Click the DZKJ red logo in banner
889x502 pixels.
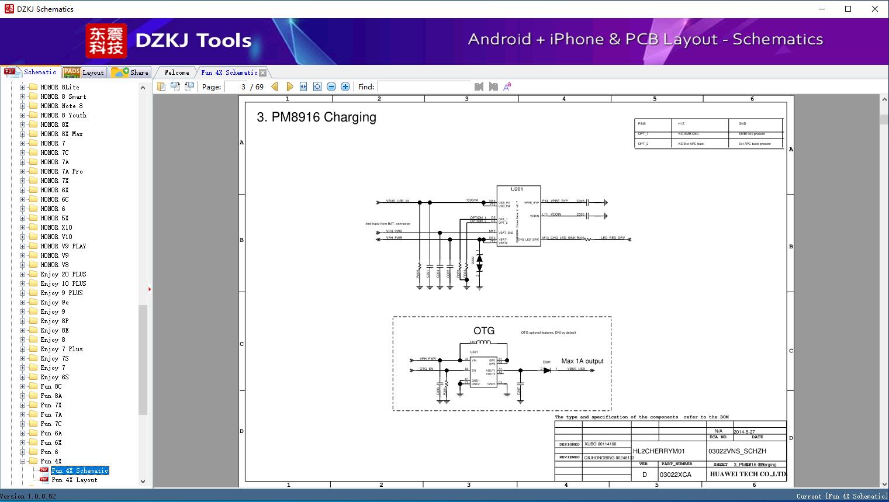(106, 41)
